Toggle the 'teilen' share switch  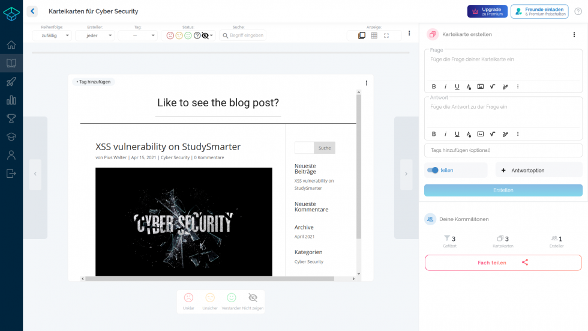click(433, 170)
